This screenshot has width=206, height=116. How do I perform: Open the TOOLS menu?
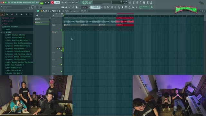pos(33,3)
